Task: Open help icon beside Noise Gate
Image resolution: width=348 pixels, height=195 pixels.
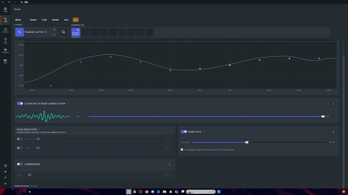Action: pyautogui.click(x=203, y=132)
